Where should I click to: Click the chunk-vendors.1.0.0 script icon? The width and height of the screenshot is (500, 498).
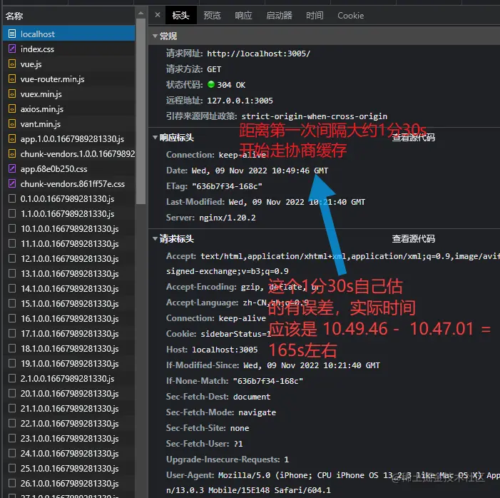[x=12, y=154]
